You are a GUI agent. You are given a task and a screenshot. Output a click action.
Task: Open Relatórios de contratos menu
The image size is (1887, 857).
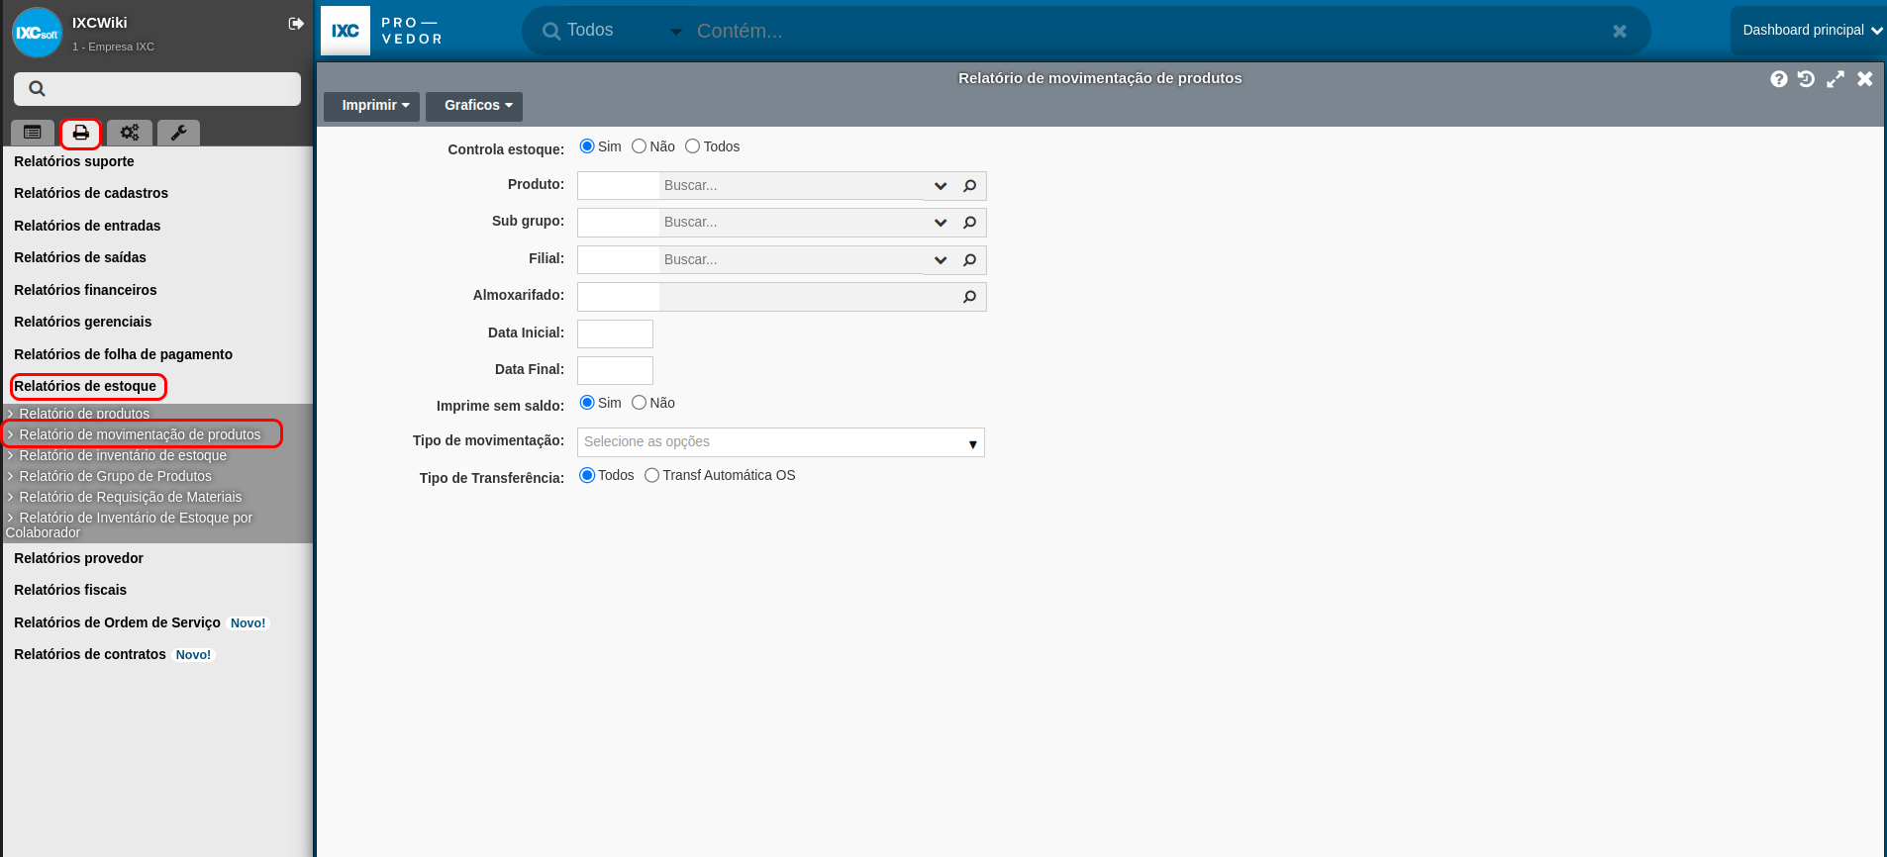click(90, 654)
